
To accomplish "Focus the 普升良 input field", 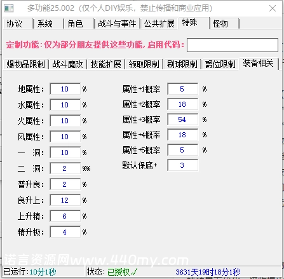I will coord(65,184).
